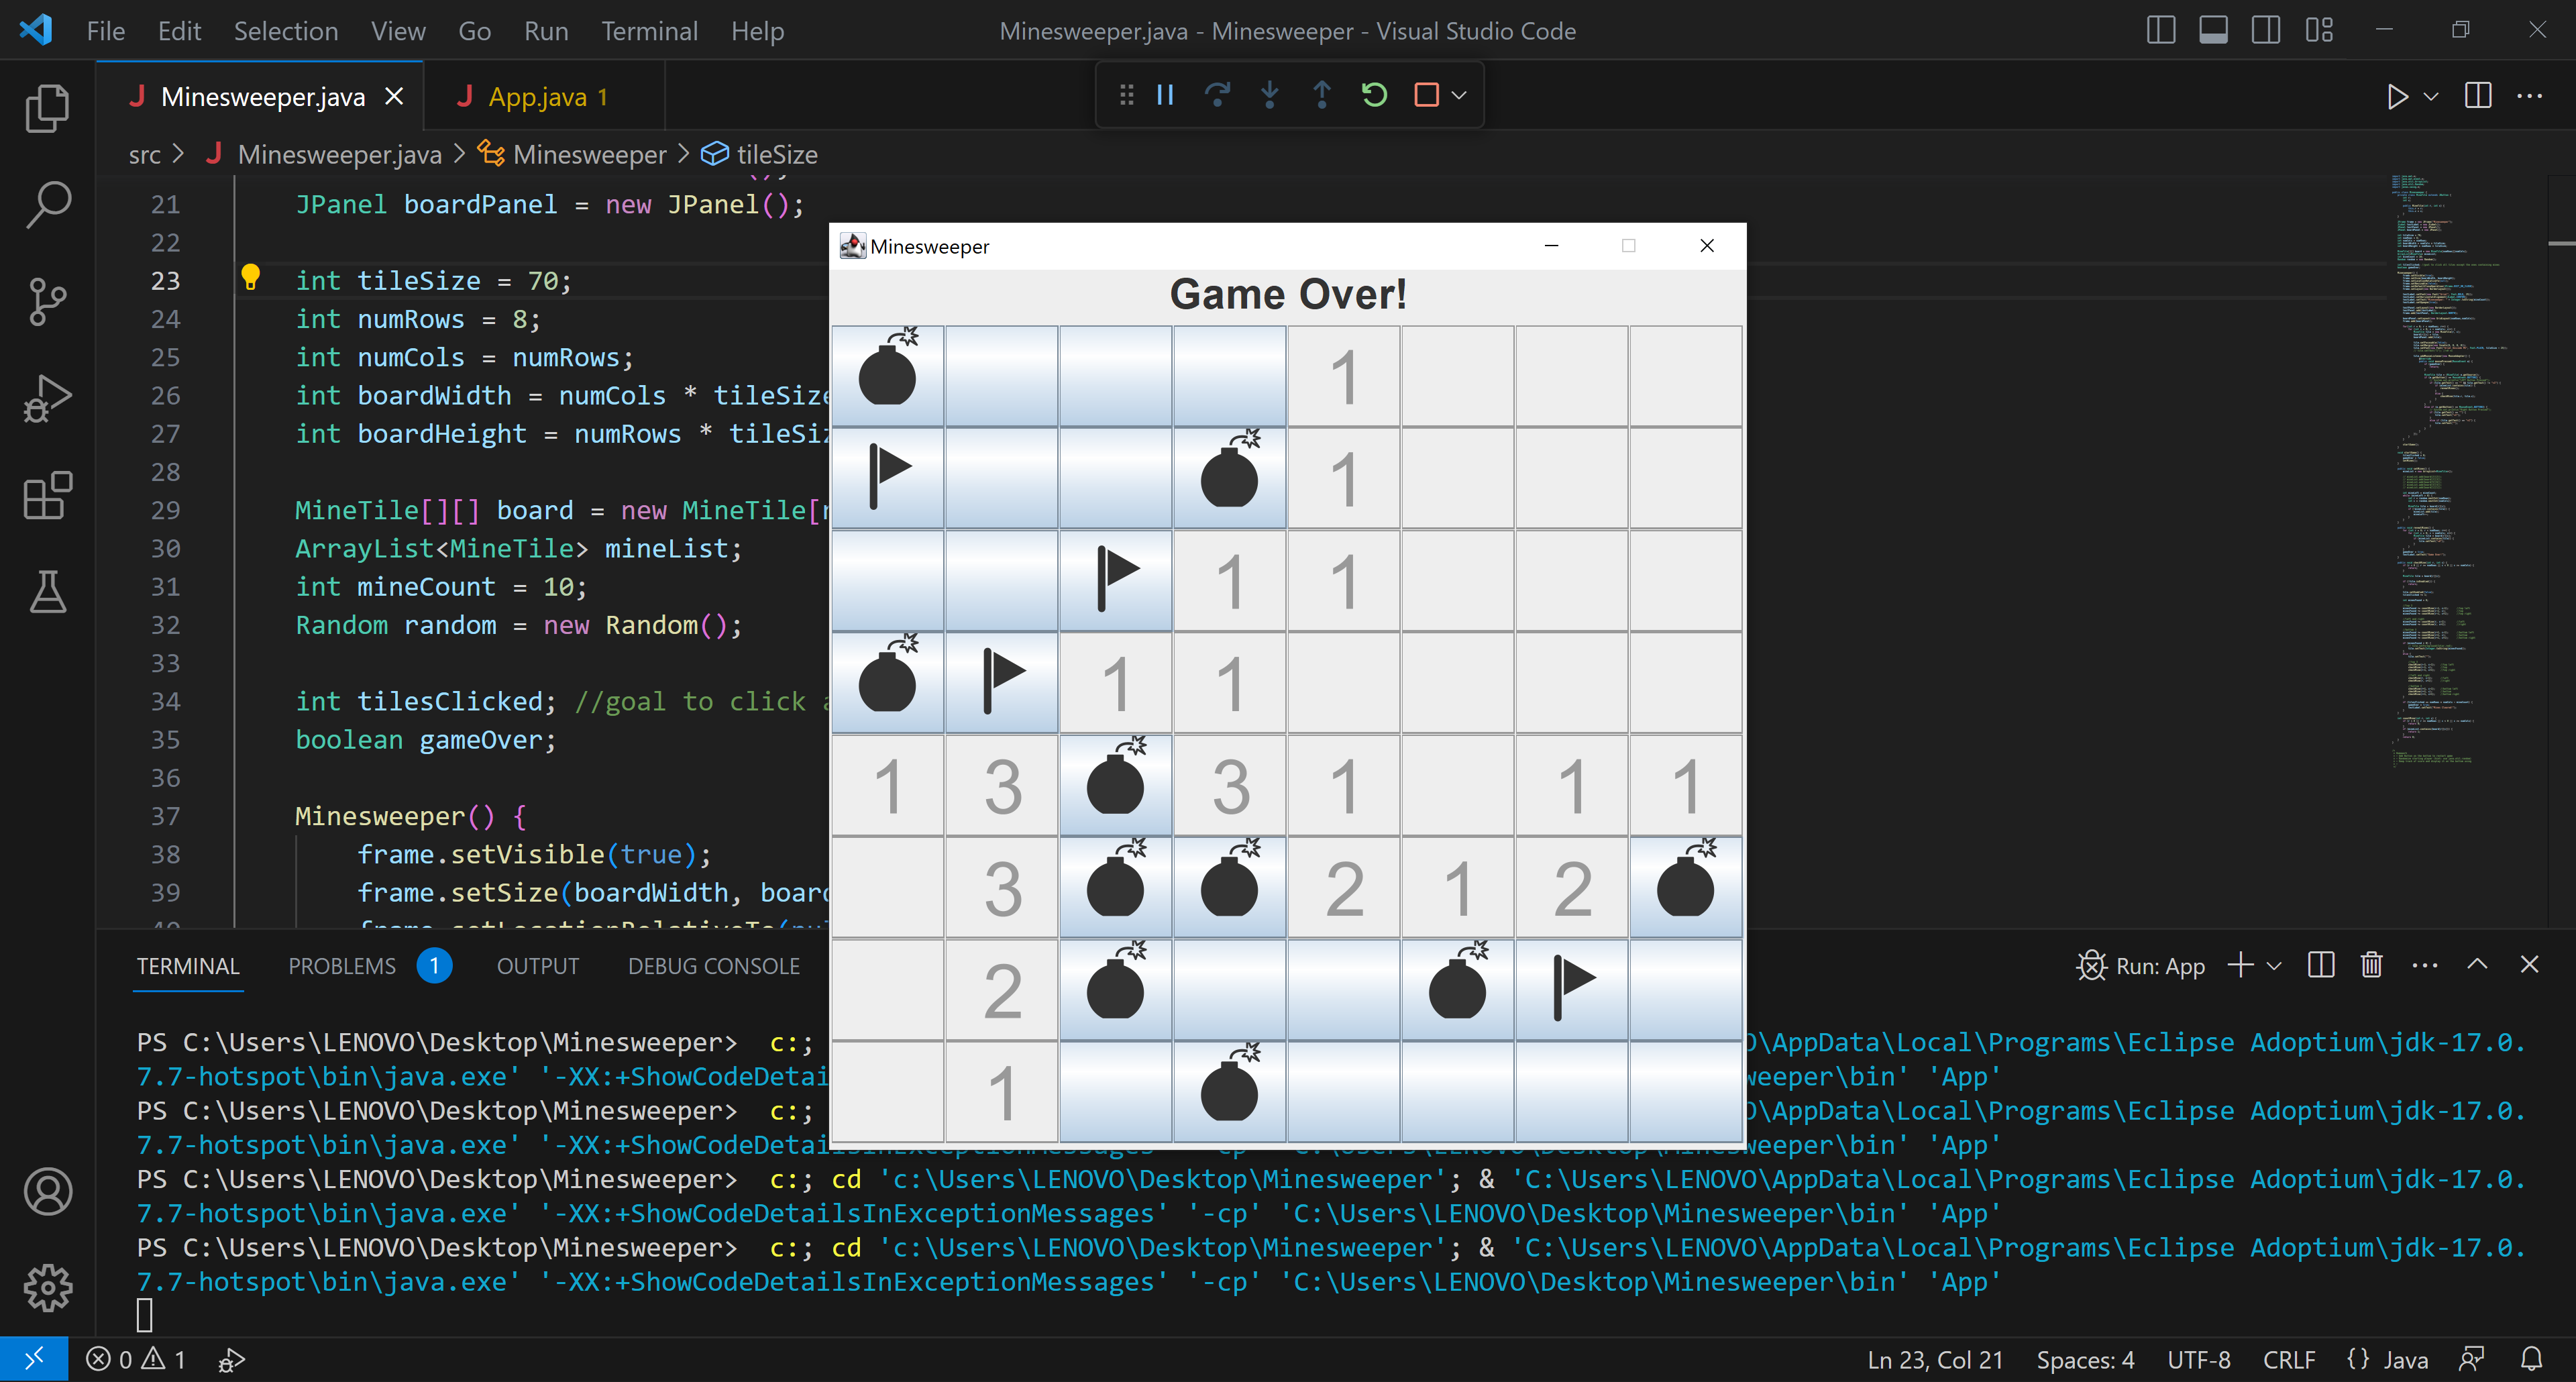The width and height of the screenshot is (2576, 1382).
Task: Open the Testing flask icon
Action: point(47,592)
